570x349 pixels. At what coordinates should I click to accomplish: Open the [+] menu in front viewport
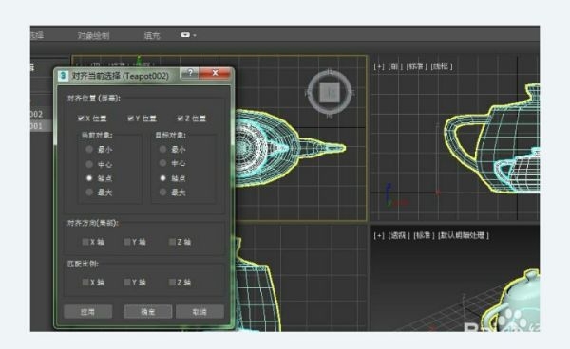tap(379, 66)
